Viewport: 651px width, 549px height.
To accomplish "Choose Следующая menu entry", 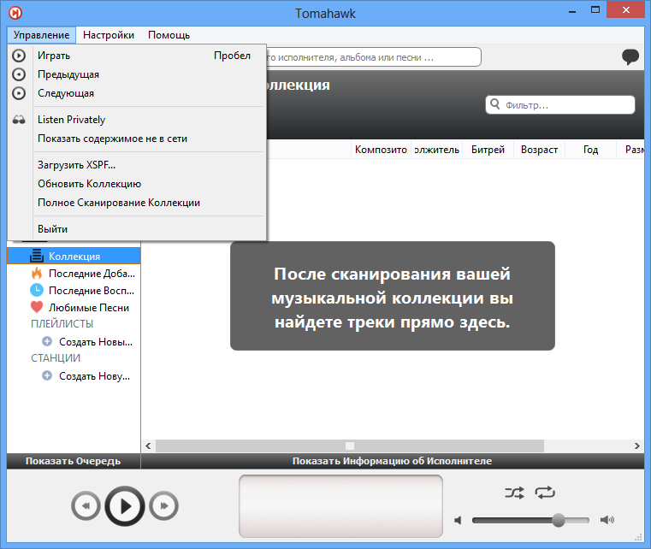I will (137, 93).
